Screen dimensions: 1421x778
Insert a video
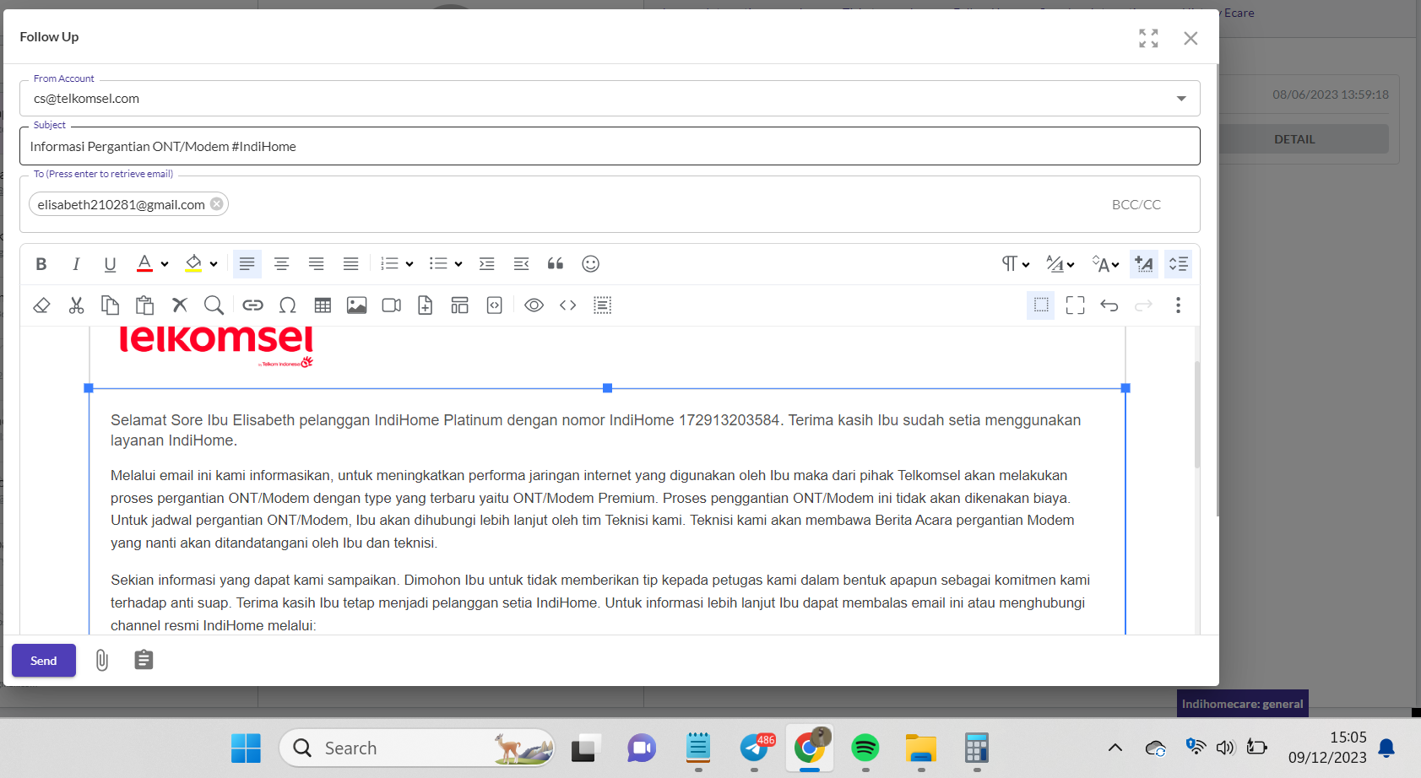391,305
